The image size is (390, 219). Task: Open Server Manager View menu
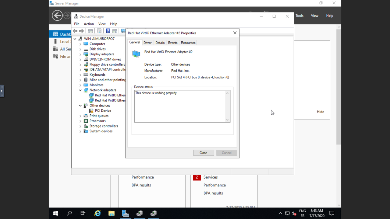[x=314, y=16]
